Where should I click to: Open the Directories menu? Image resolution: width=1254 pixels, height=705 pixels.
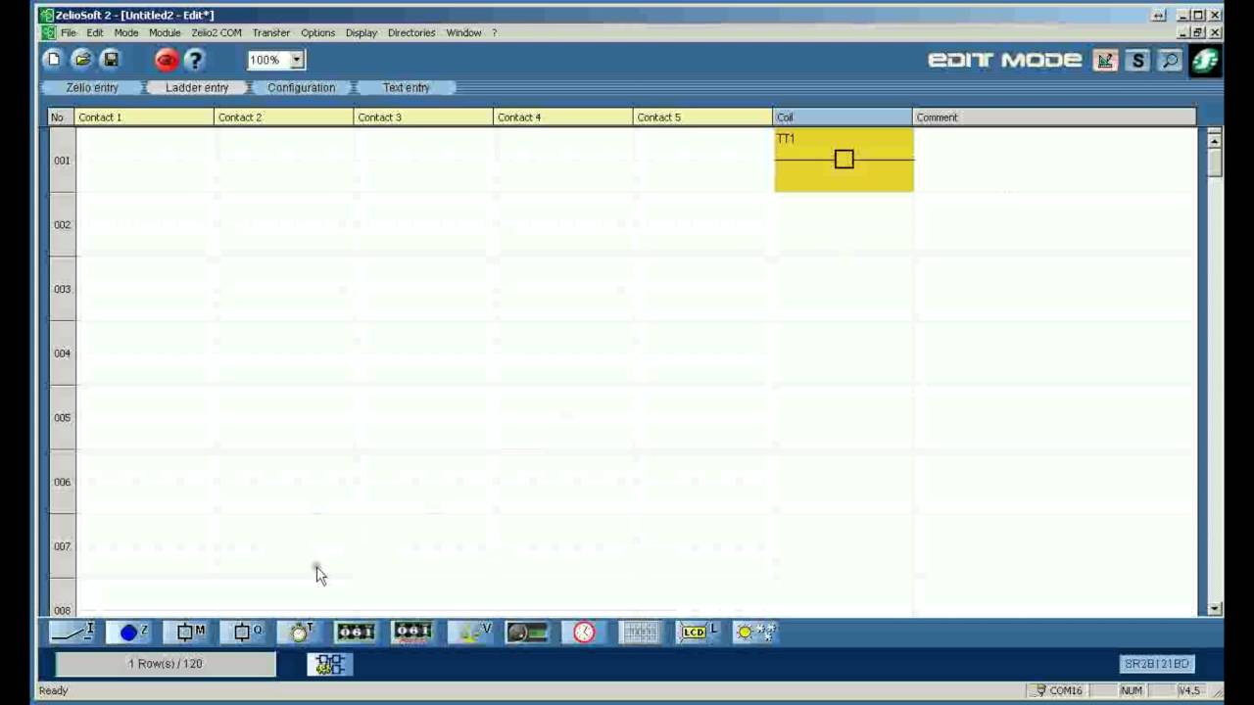pyautogui.click(x=411, y=32)
